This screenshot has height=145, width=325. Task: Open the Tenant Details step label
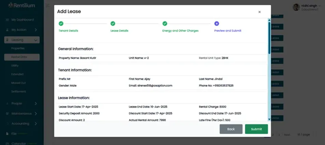tap(68, 31)
